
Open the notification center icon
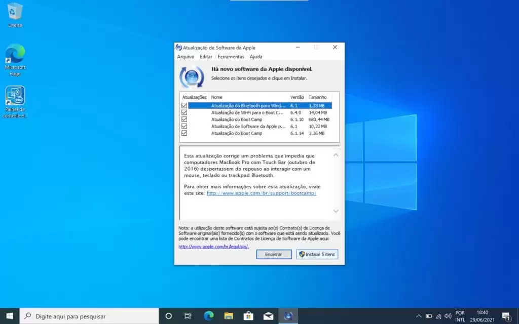pos(506,316)
